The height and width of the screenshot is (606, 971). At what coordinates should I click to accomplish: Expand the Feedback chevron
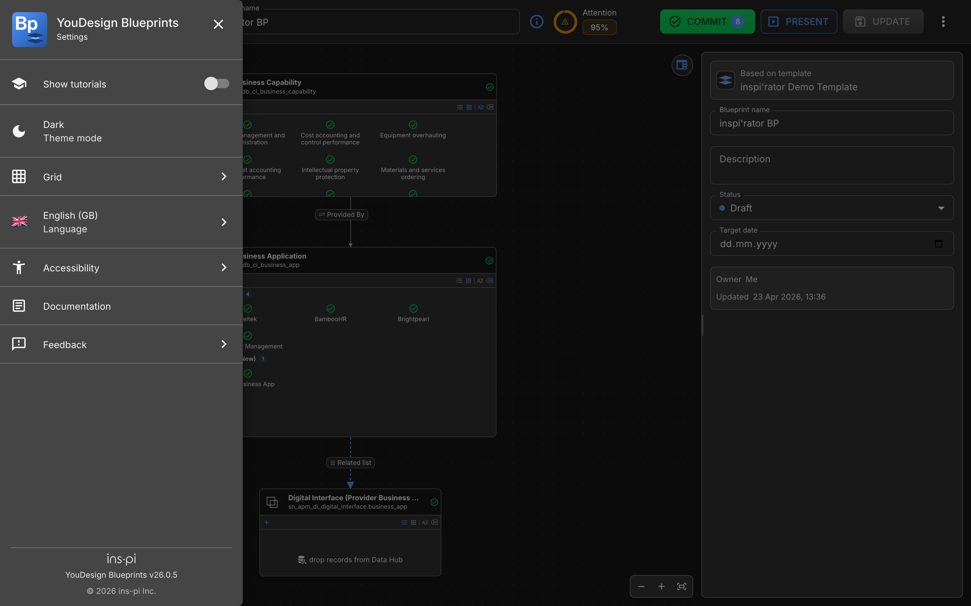(x=224, y=344)
